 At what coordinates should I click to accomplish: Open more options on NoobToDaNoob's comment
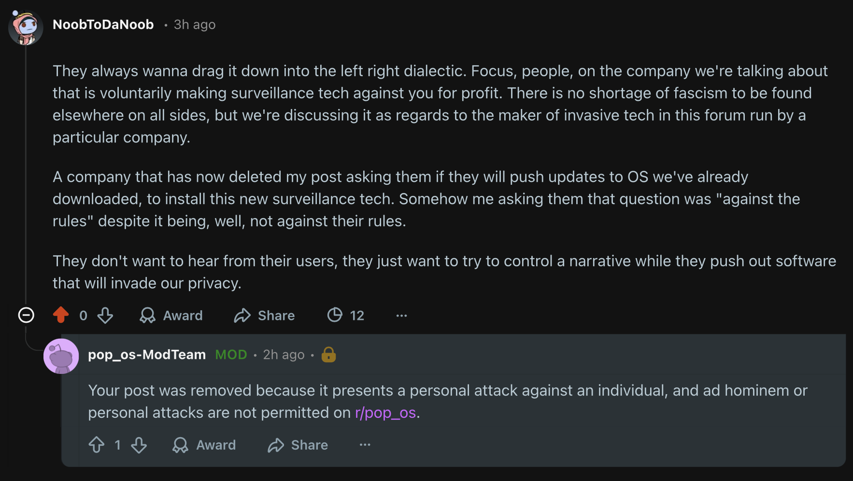401,316
